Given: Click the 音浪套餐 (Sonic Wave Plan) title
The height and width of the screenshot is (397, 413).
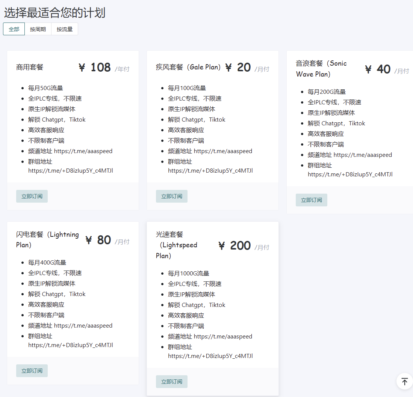Looking at the screenshot, I should point(321,69).
